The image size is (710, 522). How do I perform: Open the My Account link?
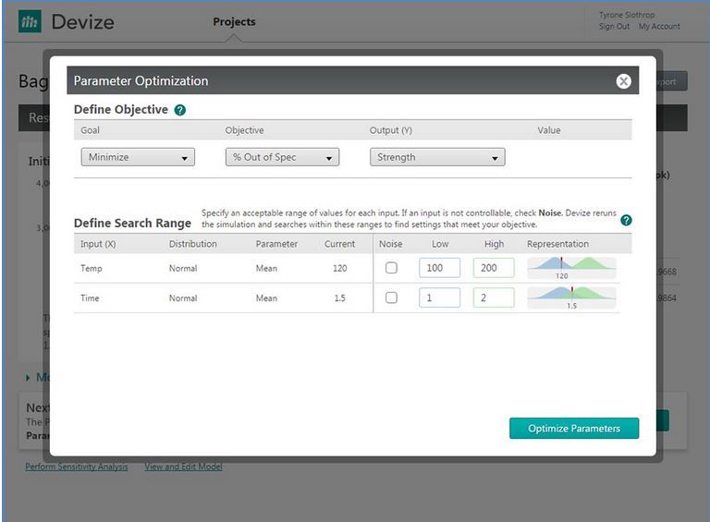659,27
